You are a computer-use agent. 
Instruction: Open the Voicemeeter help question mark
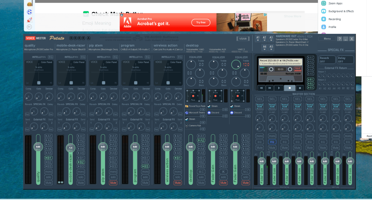pyautogui.click(x=340, y=39)
